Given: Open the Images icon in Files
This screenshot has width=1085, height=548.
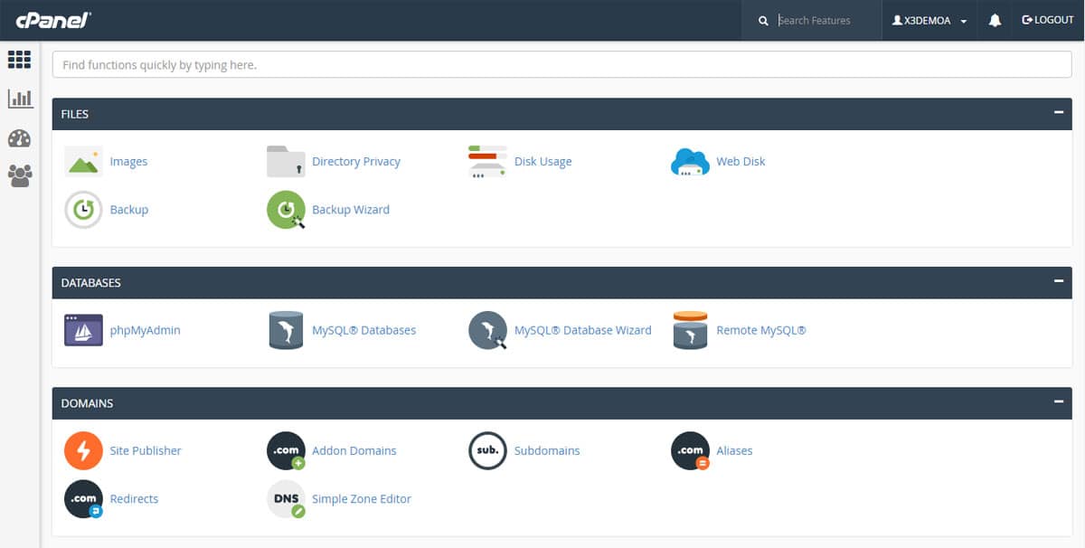Looking at the screenshot, I should point(83,161).
